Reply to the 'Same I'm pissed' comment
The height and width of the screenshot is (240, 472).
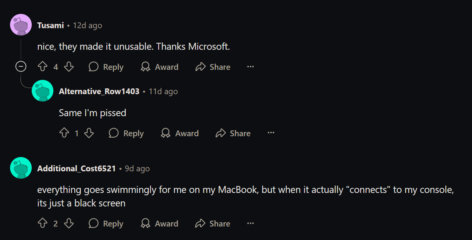point(126,133)
